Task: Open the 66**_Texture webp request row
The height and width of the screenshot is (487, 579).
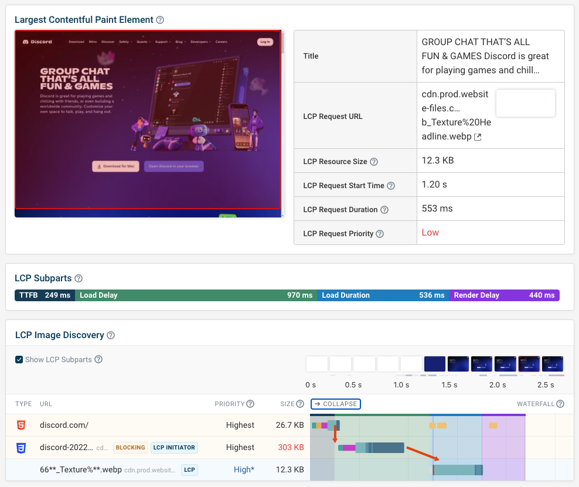Action: (289, 469)
